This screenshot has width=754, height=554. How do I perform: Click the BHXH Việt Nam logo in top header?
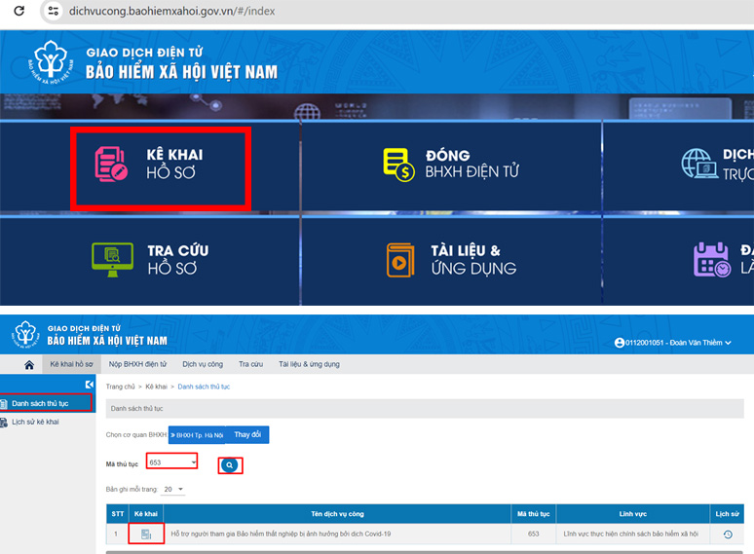51,62
